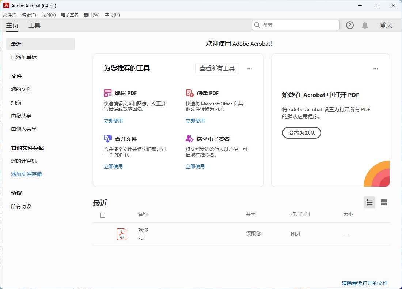Open the 文件(F) menu
402x289 pixels.
pyautogui.click(x=10, y=15)
